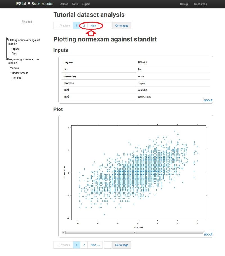Collapse the 'Plotting normexam against standlrt' tree node
Viewport: 225px width, 256px height.
[x=7, y=39]
